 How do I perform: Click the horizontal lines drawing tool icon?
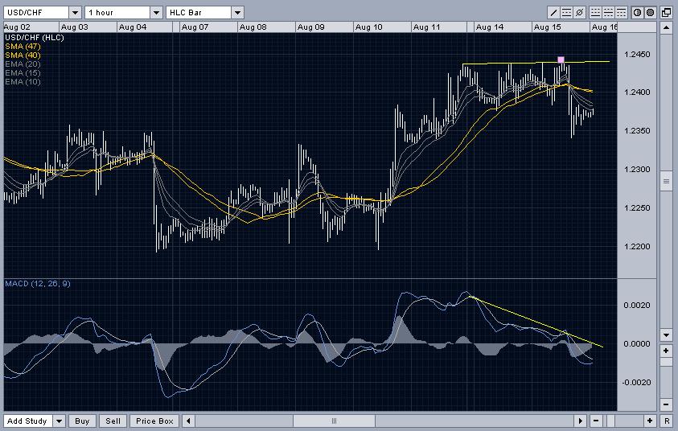[x=567, y=13]
